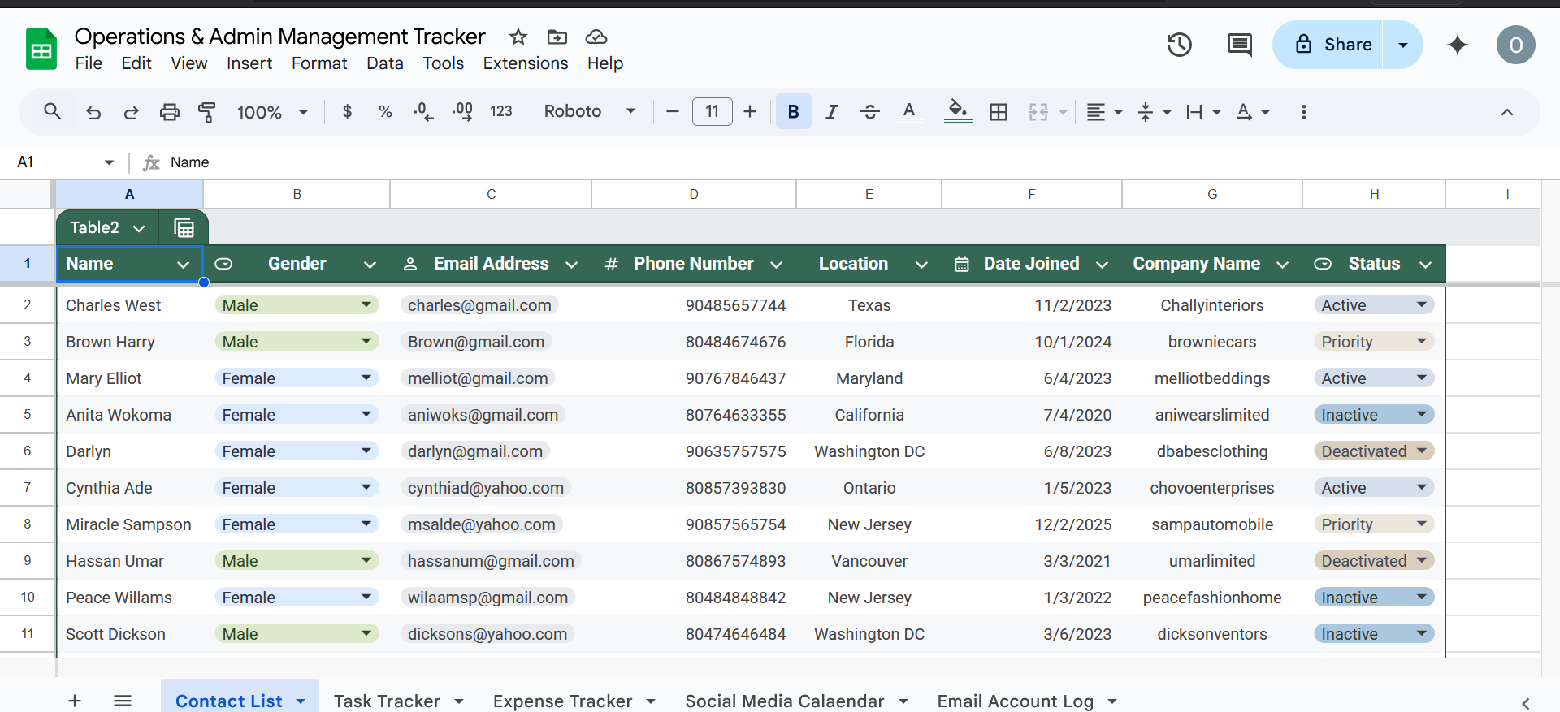
Task: Open the Status column header dropdown
Action: coord(1425,265)
